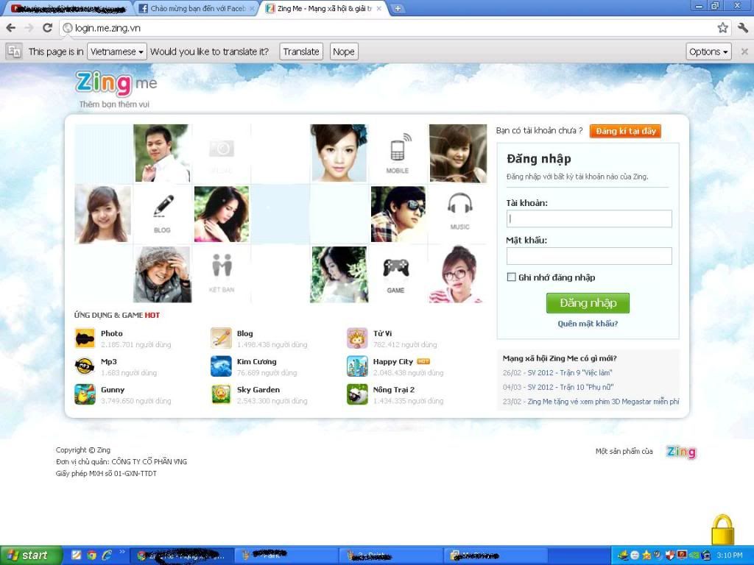Click the girl with blue flower photo
The height and width of the screenshot is (565, 754).
click(x=339, y=154)
